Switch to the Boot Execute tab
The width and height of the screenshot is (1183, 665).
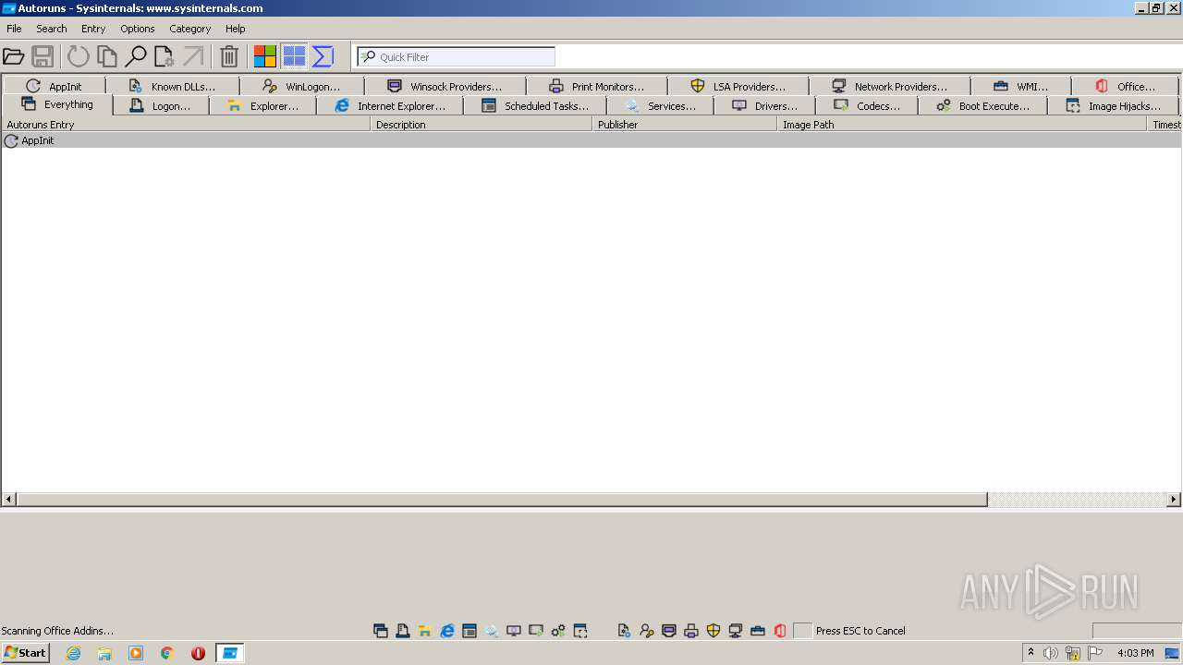tap(982, 106)
